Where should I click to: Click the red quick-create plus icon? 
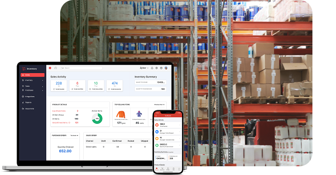point(50,68)
